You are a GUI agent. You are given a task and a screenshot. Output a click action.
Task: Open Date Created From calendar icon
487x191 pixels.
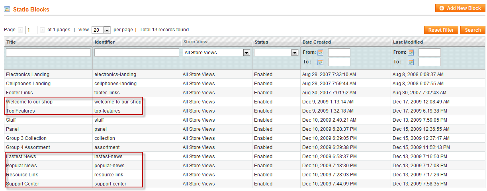(x=320, y=52)
